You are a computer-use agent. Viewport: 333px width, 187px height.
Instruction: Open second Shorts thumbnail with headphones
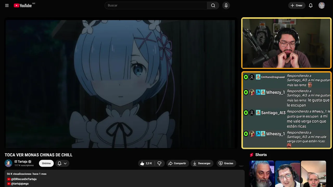287,174
